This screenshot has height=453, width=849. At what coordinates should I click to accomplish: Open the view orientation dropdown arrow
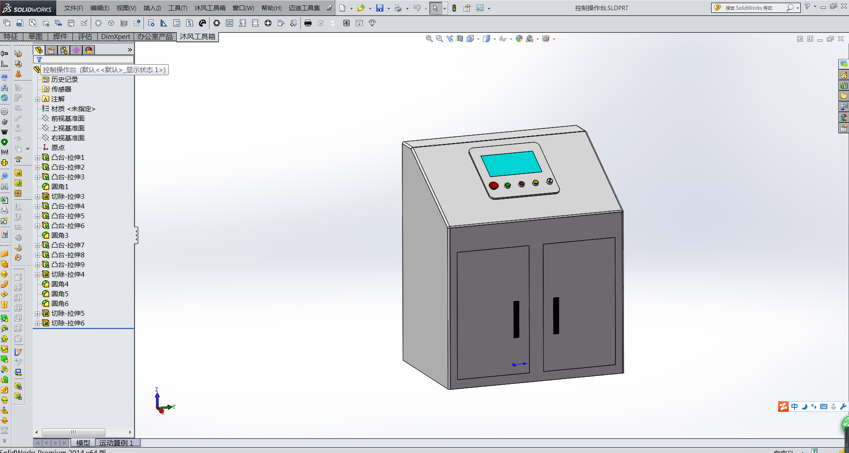click(478, 39)
